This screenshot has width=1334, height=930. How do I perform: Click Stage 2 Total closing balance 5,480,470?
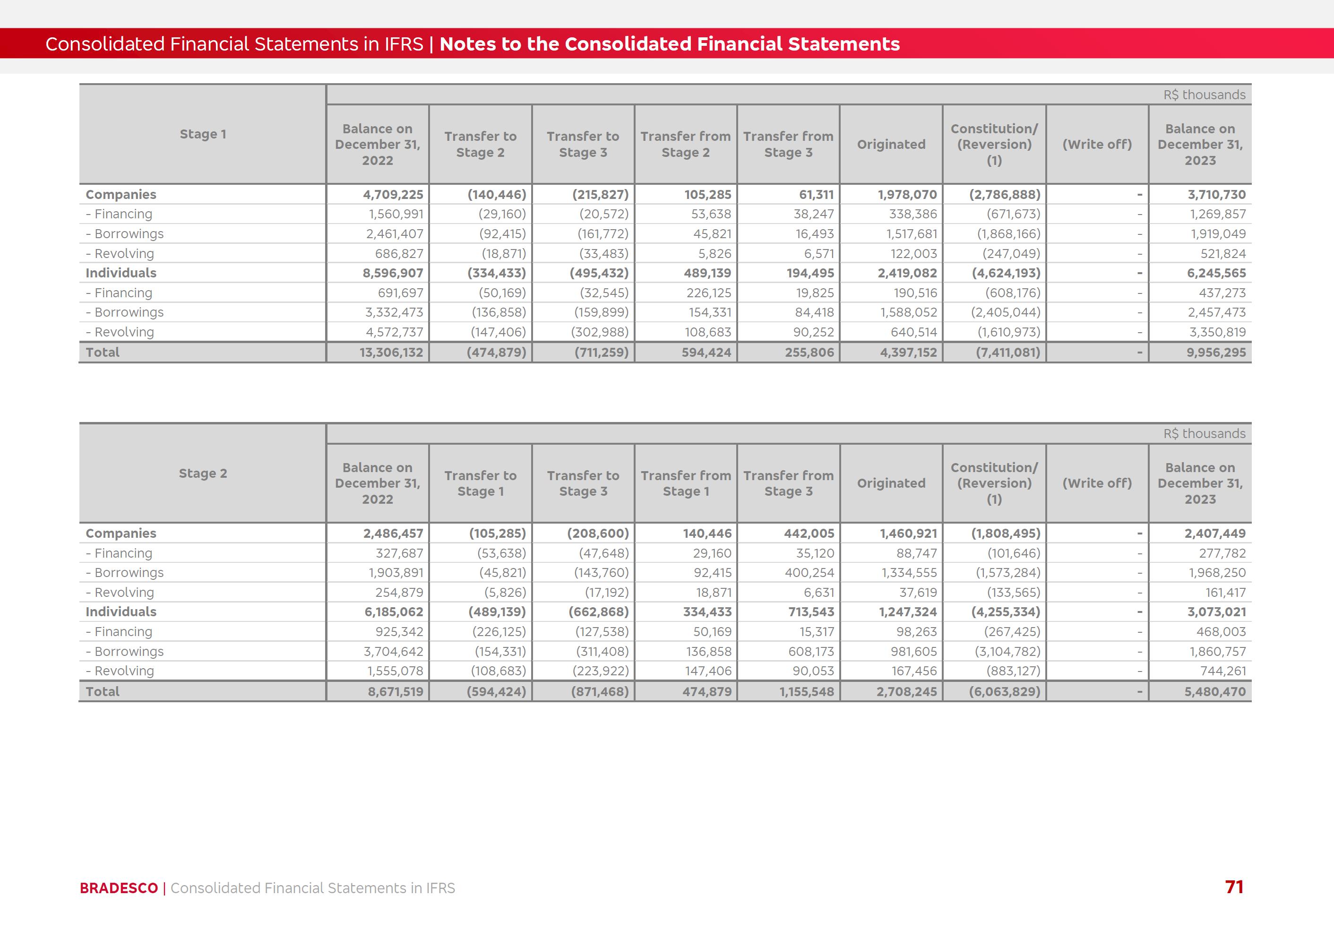1215,691
